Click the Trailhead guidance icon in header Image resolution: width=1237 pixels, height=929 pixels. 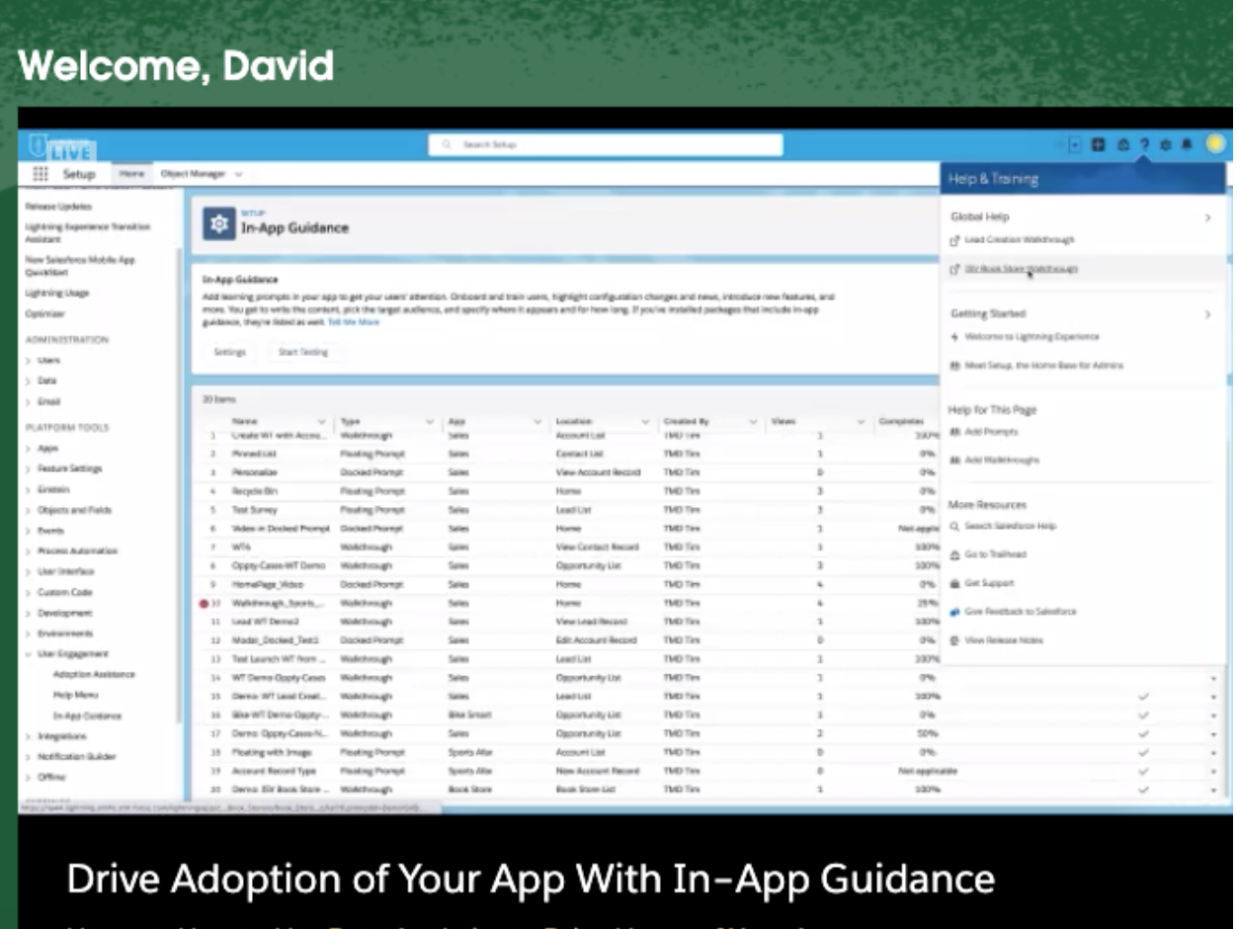1122,144
